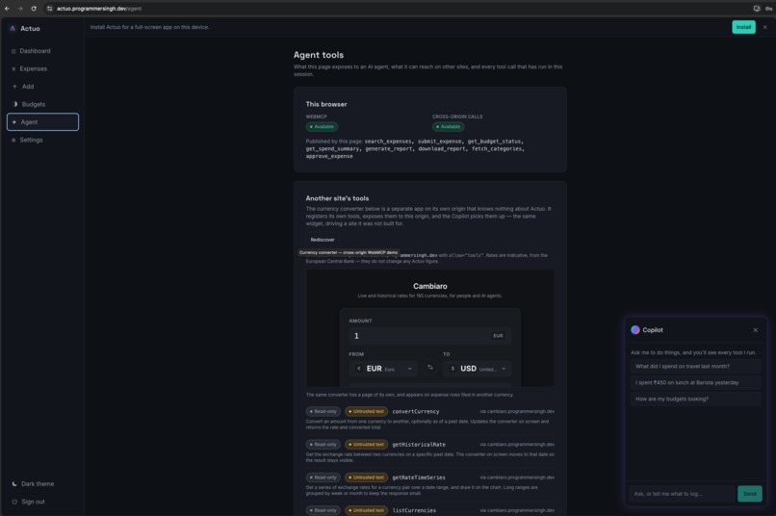Choose suggestion 'I spent ₹450 on lunch at Barista yesterday'
Image resolution: width=776 pixels, height=516 pixels.
(695, 382)
